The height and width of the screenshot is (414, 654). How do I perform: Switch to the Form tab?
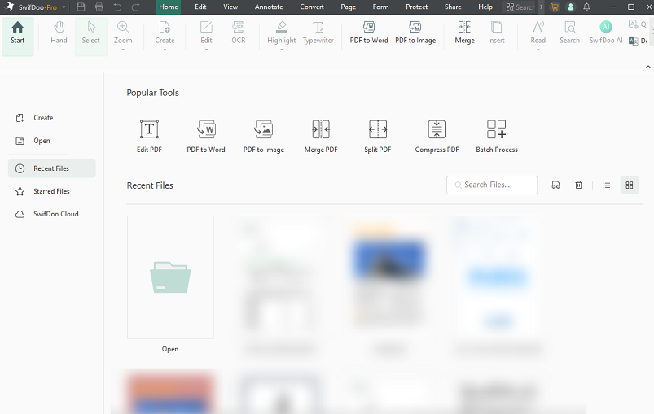380,7
